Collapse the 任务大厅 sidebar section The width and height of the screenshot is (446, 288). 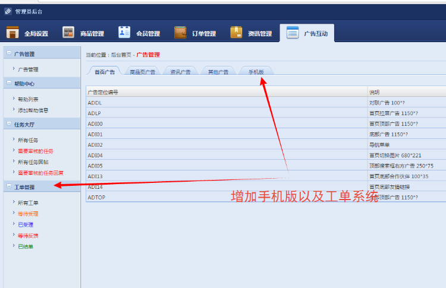click(9, 124)
